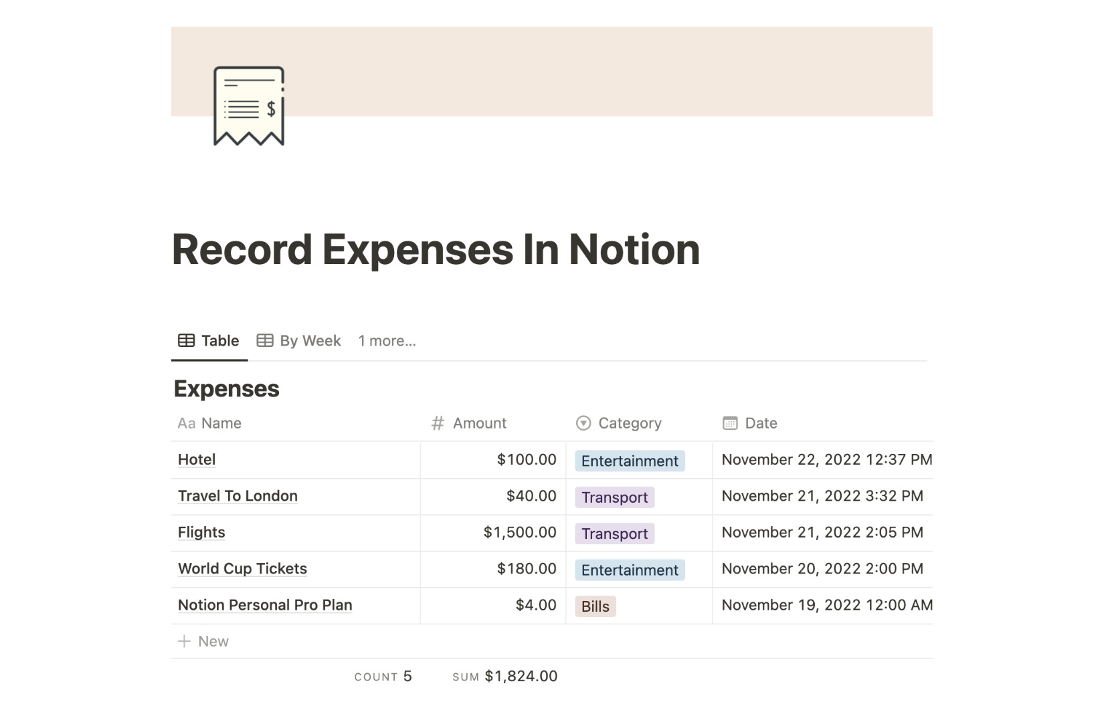Switch to the By Week tab
The height and width of the screenshot is (710, 1104).
click(299, 341)
